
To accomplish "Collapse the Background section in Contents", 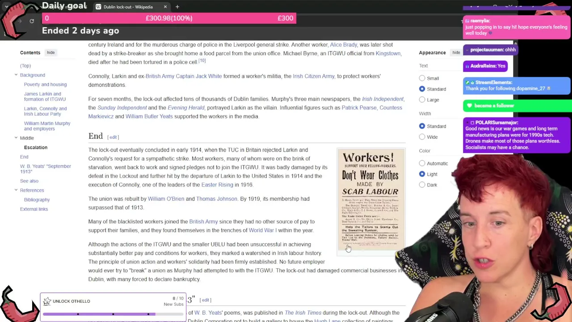I will (16, 75).
